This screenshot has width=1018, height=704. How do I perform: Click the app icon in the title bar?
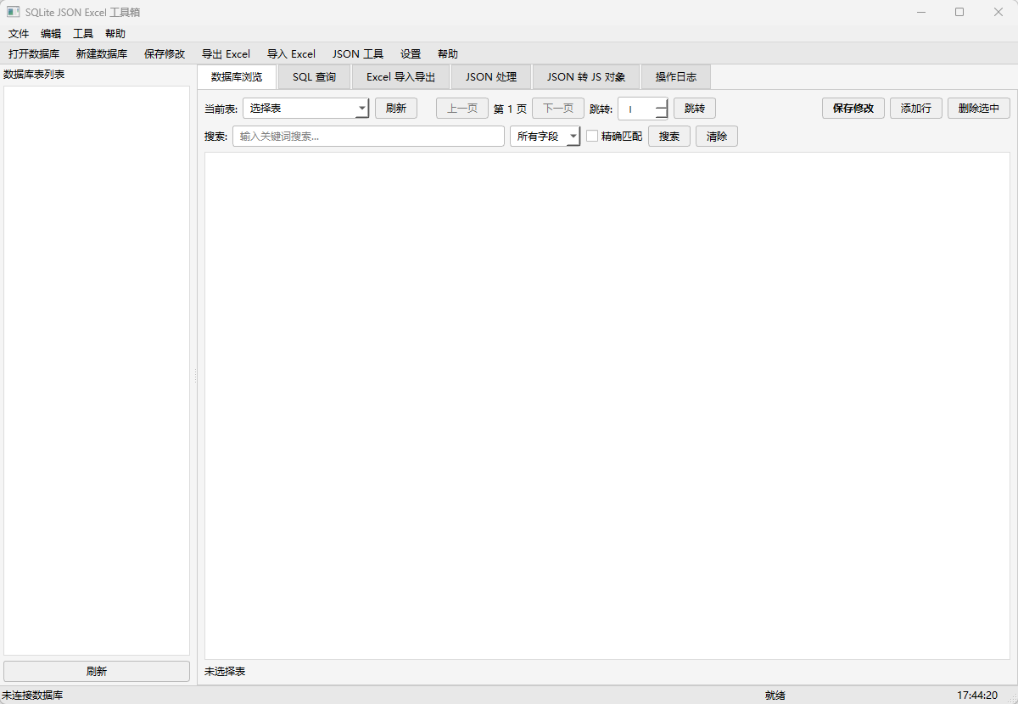click(x=14, y=12)
